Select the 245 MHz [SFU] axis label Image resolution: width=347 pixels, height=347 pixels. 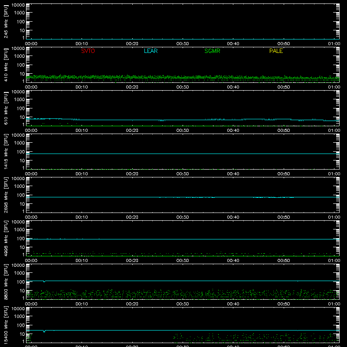point(6,21)
